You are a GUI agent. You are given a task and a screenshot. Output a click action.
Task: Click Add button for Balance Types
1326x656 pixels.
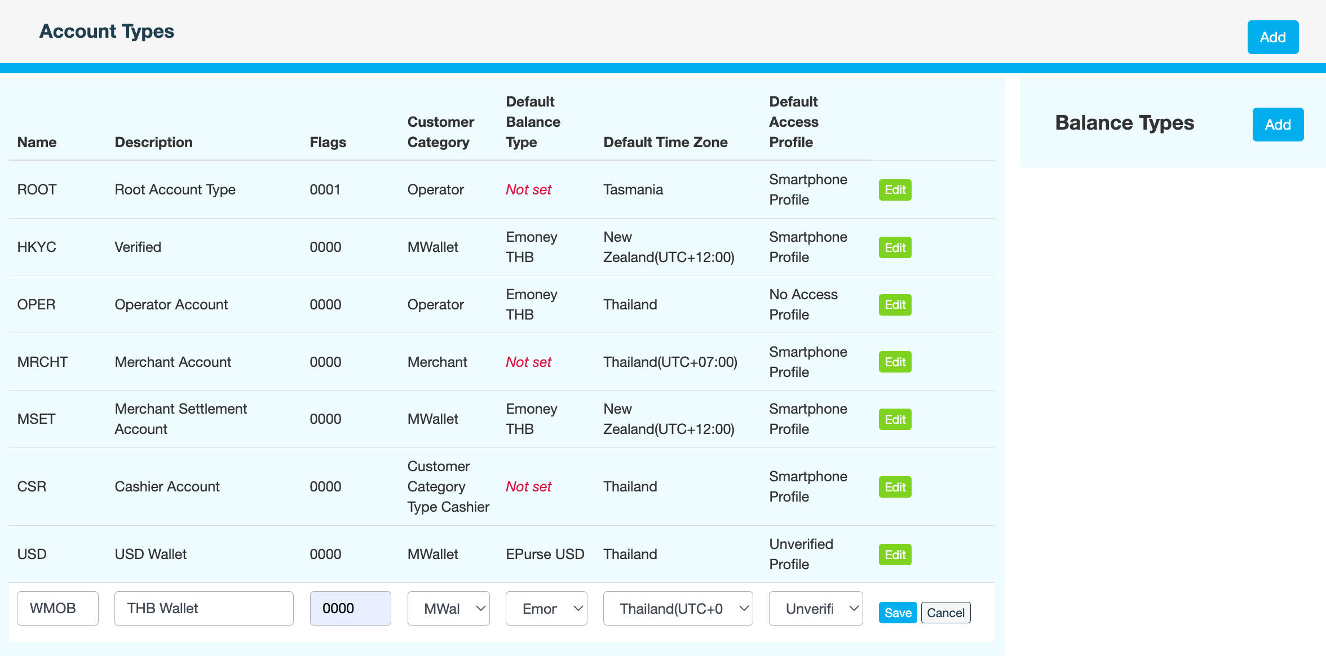[1278, 125]
